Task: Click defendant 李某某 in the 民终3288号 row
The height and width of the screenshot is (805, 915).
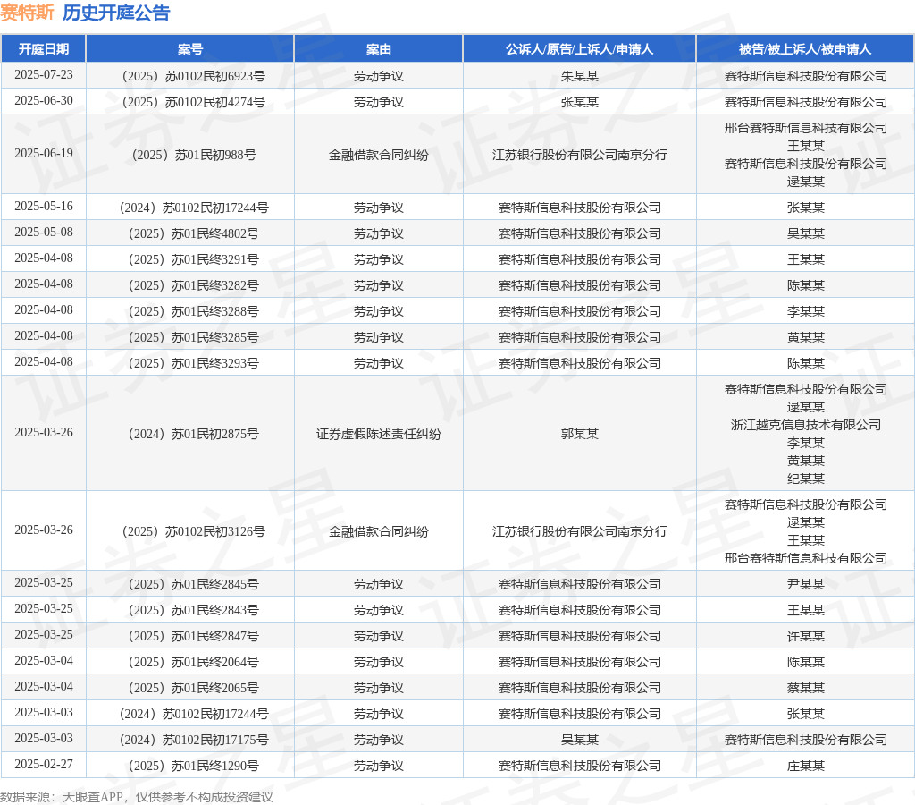Action: [805, 311]
